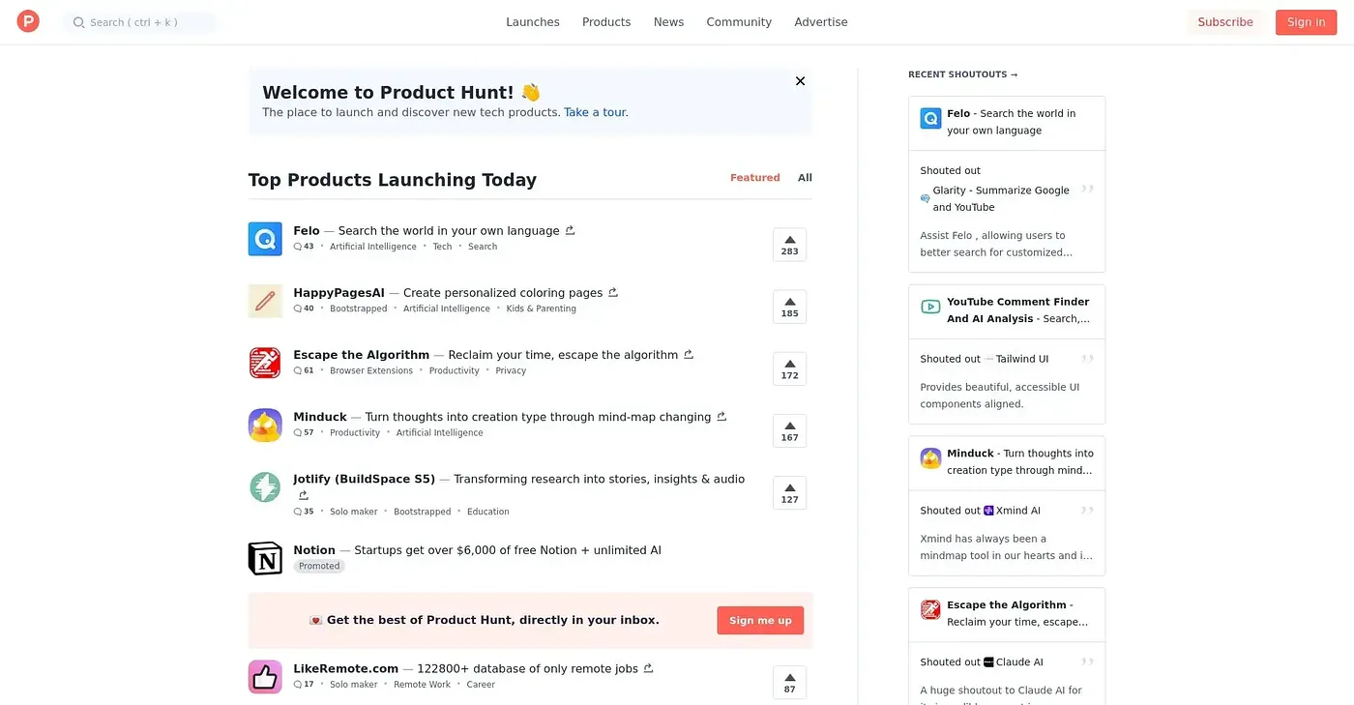Upvote Jotlify with 127 votes

[x=789, y=492]
